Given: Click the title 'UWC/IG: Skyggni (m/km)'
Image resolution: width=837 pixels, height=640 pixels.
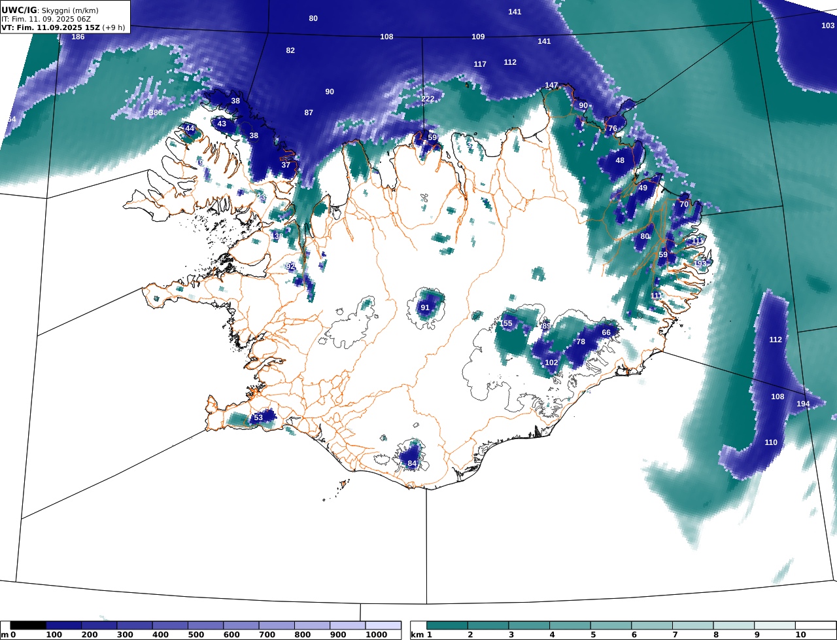Looking at the screenshot, I should tap(51, 10).
